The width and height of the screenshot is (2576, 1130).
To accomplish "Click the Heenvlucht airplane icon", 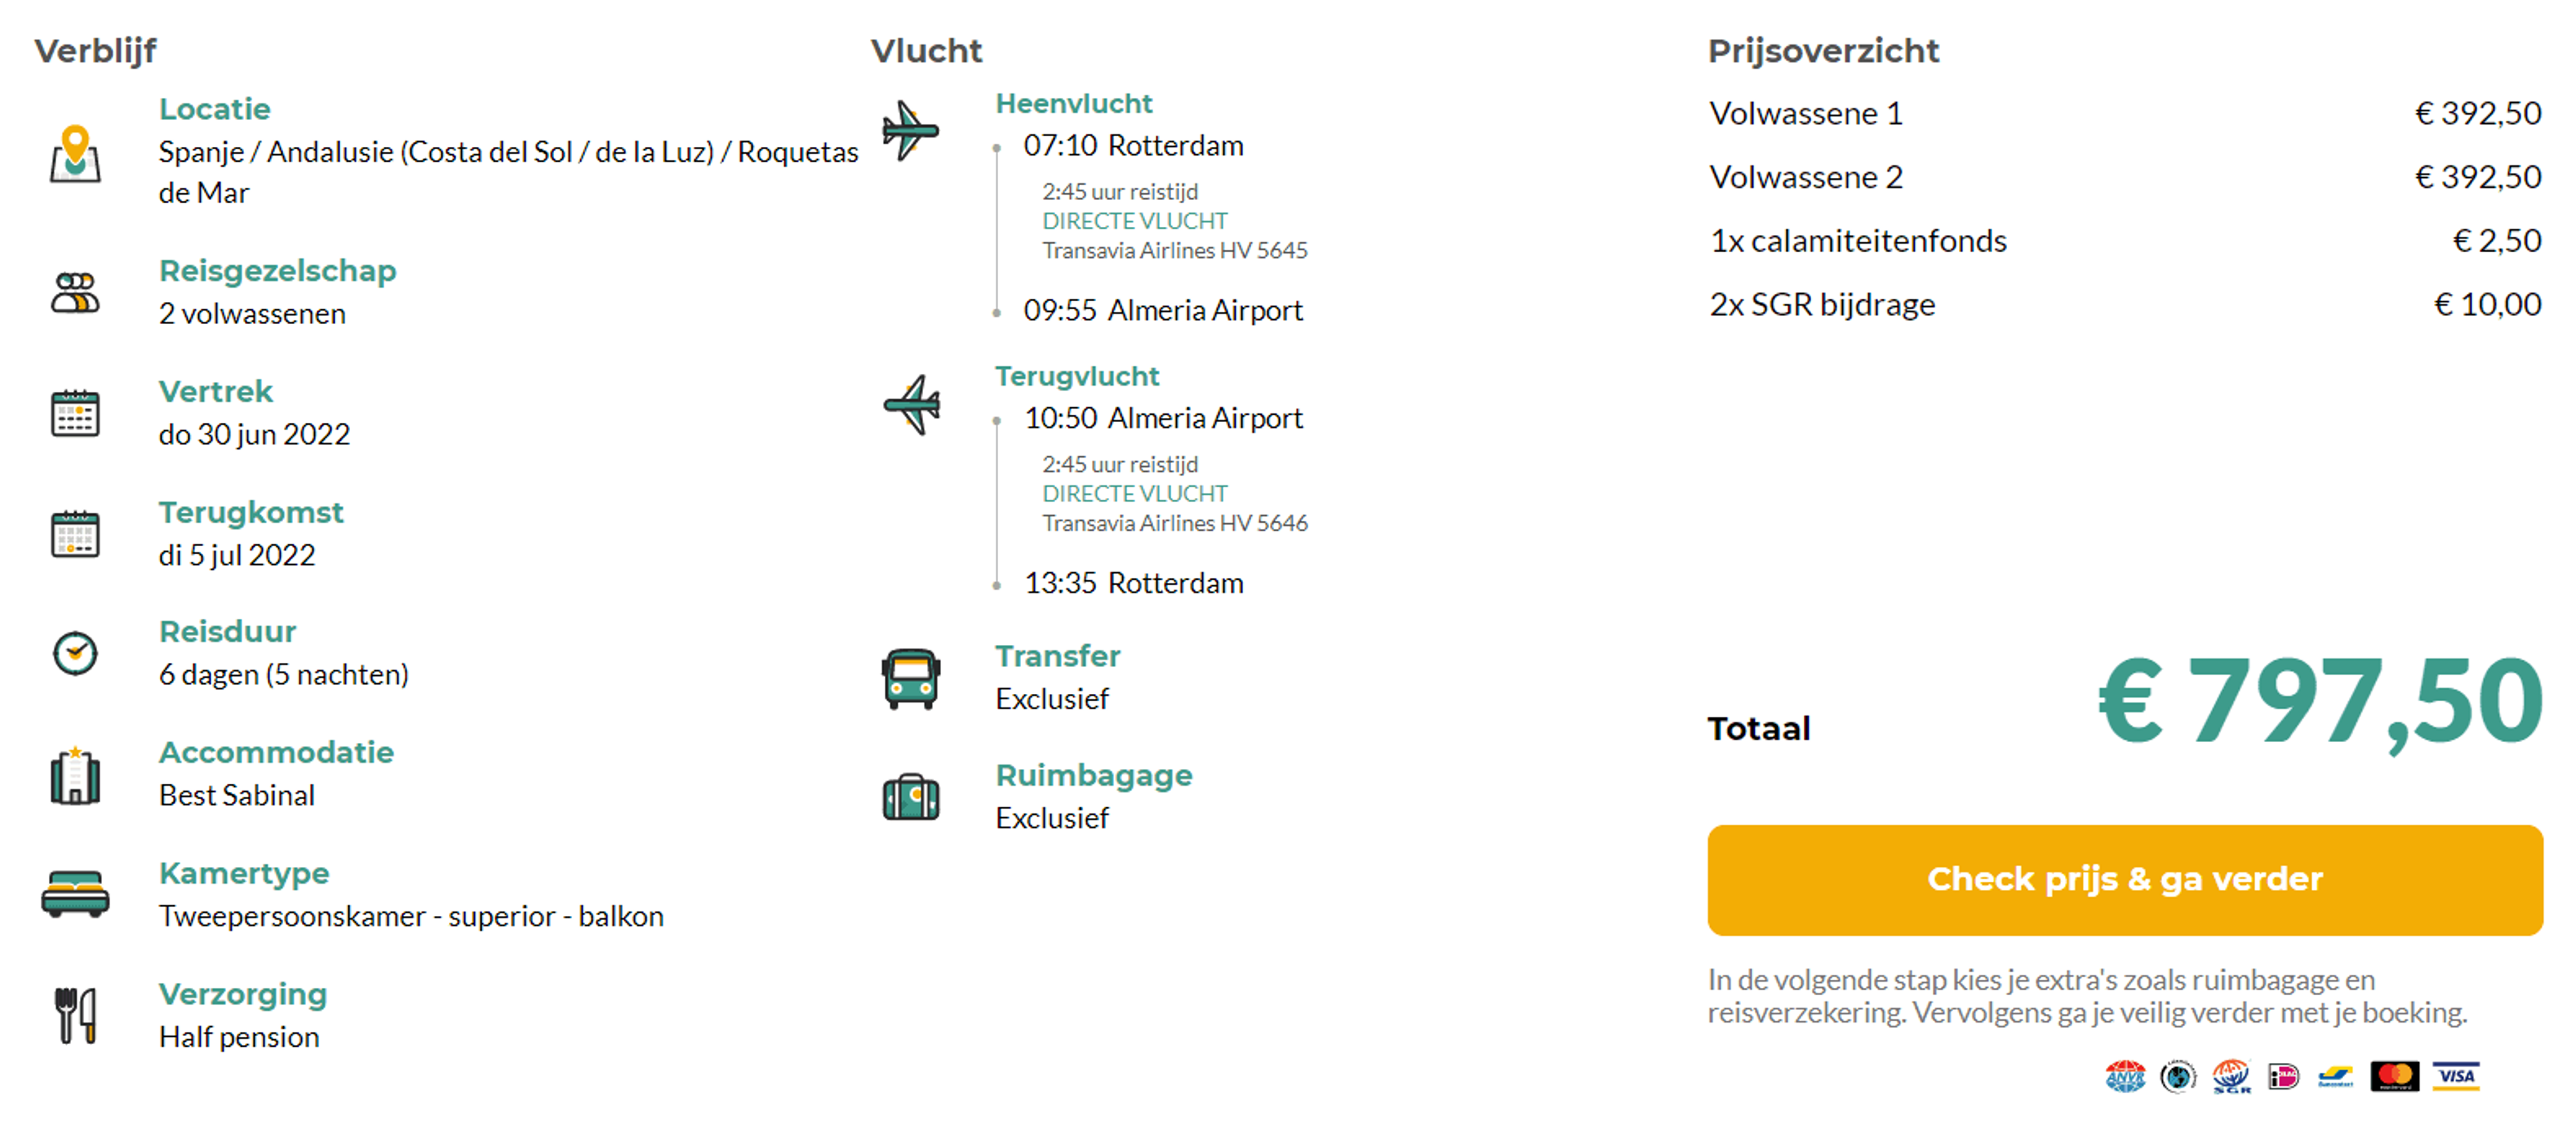I will [910, 130].
